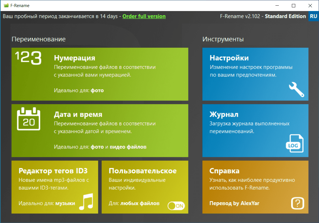Click the music note icon

86,202
